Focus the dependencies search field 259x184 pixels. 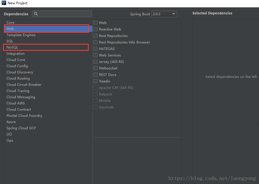coord(62,14)
